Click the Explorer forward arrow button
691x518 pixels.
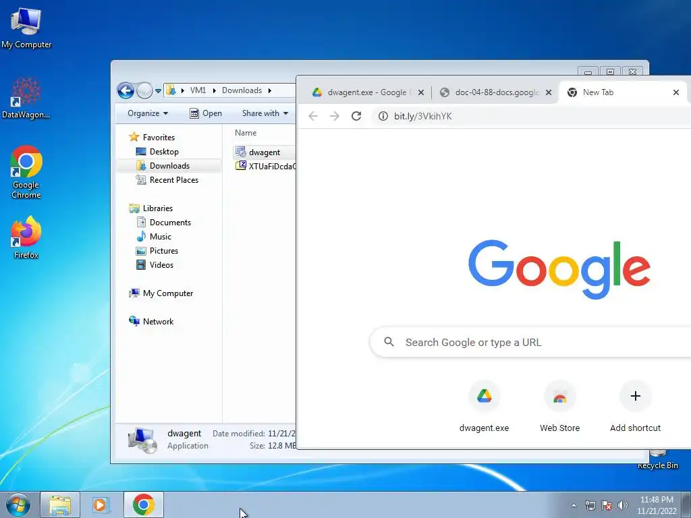[x=144, y=91]
